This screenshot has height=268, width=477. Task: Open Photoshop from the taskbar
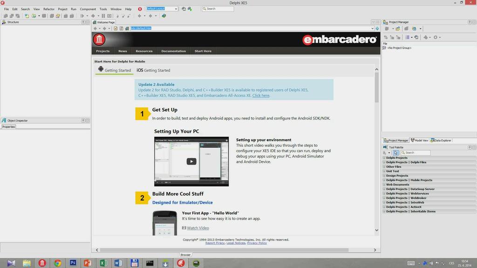click(x=73, y=263)
